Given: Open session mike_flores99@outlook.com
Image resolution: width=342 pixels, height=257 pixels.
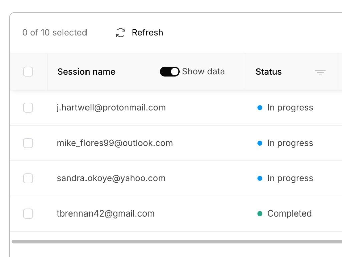Looking at the screenshot, I should click(115, 143).
